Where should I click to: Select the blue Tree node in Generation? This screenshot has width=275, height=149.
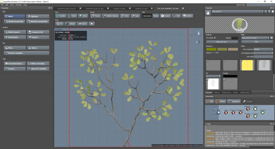(219, 112)
